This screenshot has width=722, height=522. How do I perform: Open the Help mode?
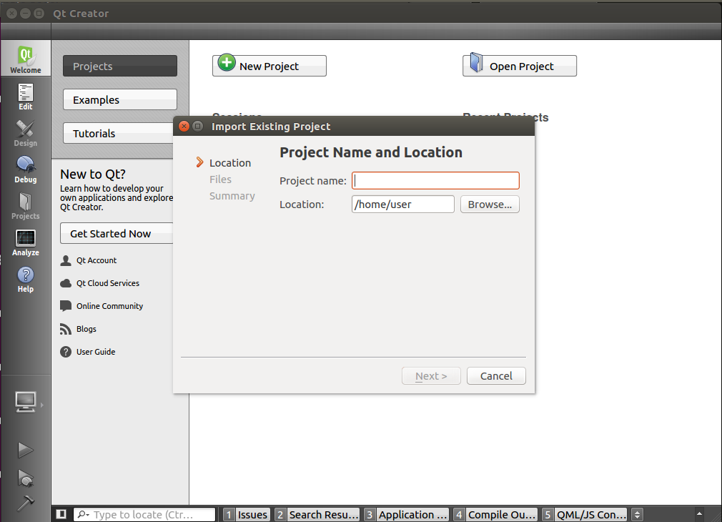25,278
